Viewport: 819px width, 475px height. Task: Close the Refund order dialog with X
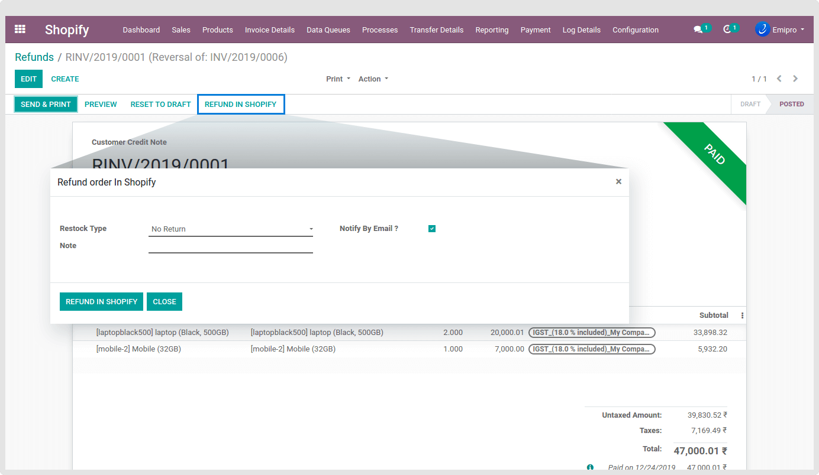point(618,181)
